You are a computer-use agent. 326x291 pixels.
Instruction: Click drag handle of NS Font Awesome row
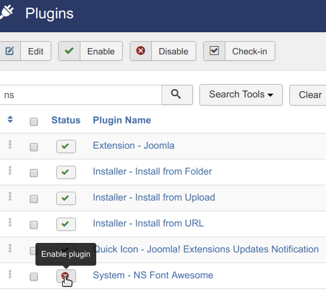tap(10, 274)
